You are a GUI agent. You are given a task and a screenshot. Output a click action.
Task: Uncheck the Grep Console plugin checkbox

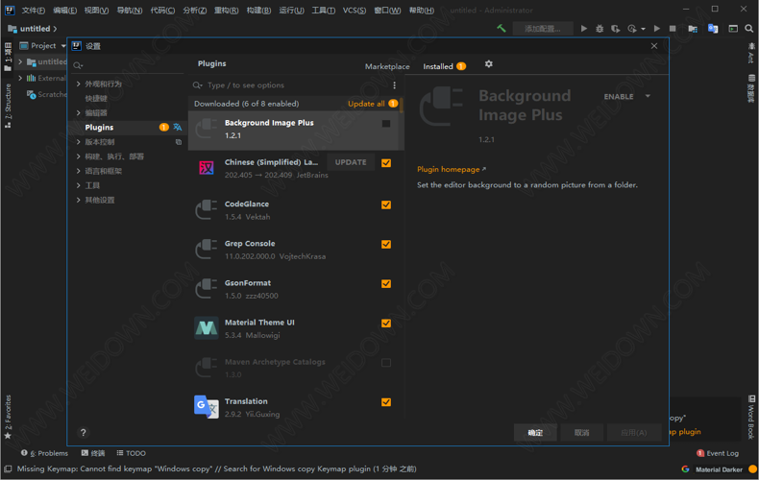(386, 244)
